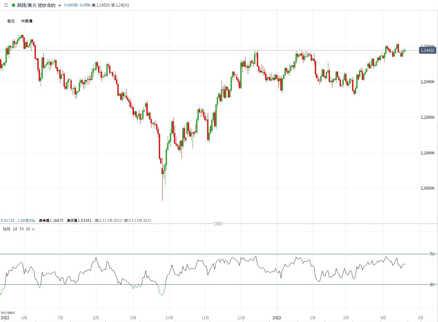Open the 每日 timeframe selector
This screenshot has width=438, height=322.
(11, 21)
